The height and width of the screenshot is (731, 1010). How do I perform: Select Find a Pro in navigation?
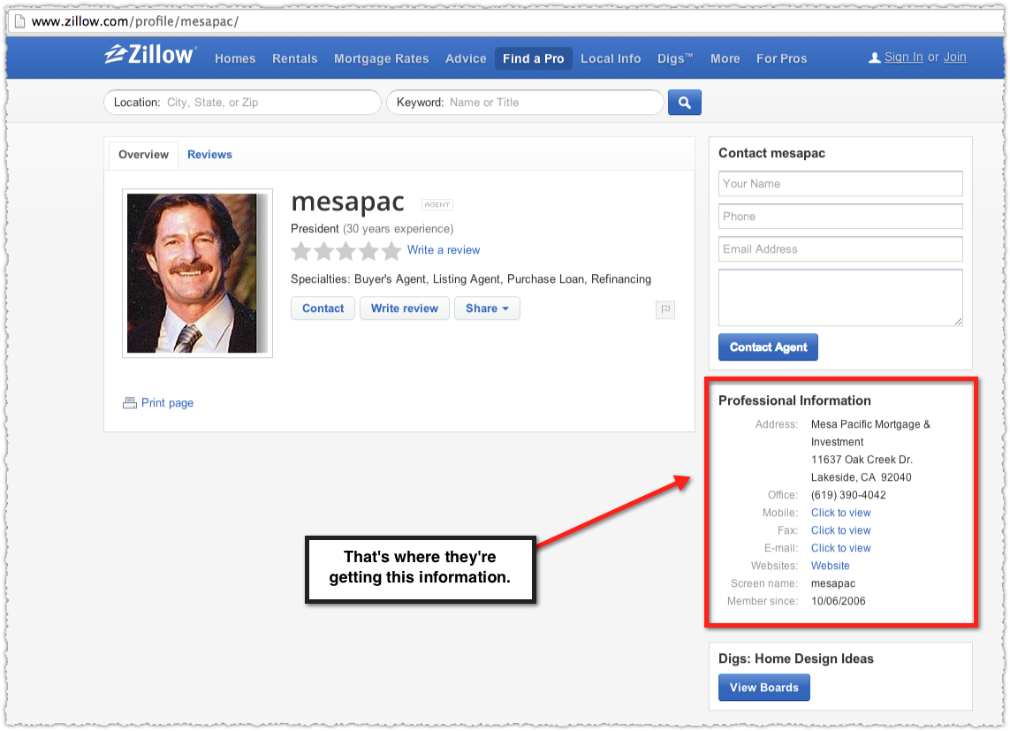tap(534, 58)
